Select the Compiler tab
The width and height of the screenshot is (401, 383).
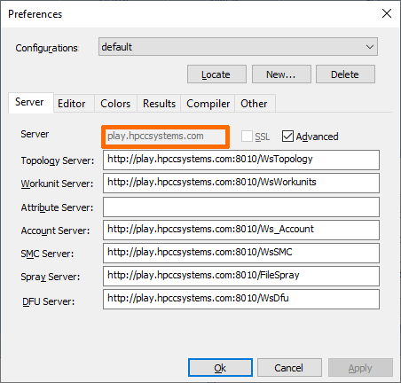coord(208,104)
